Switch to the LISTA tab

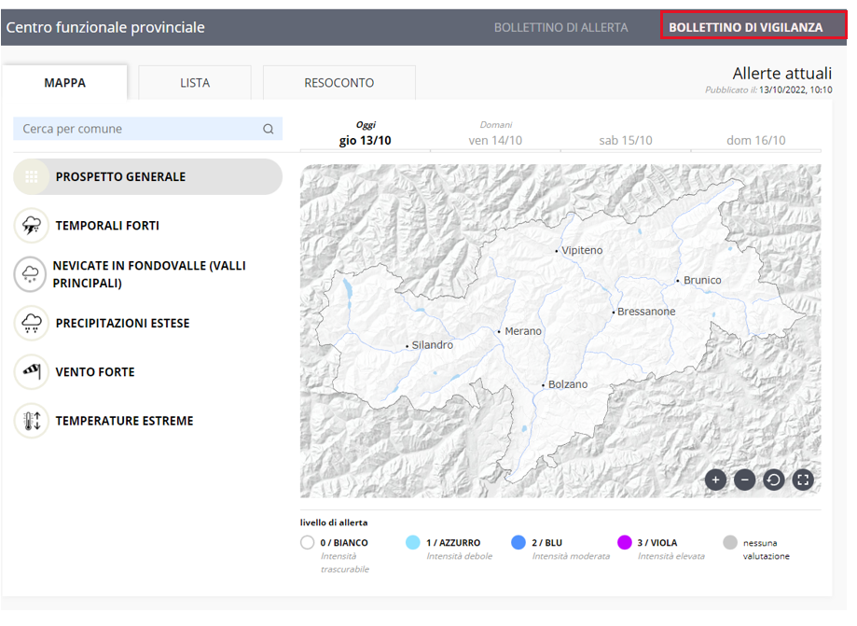[195, 83]
